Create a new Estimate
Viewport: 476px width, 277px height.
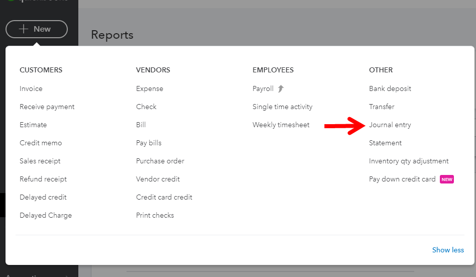click(33, 125)
